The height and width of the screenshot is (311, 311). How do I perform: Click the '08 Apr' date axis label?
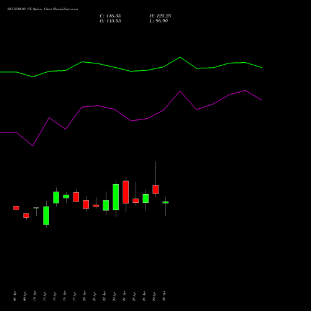point(15,296)
